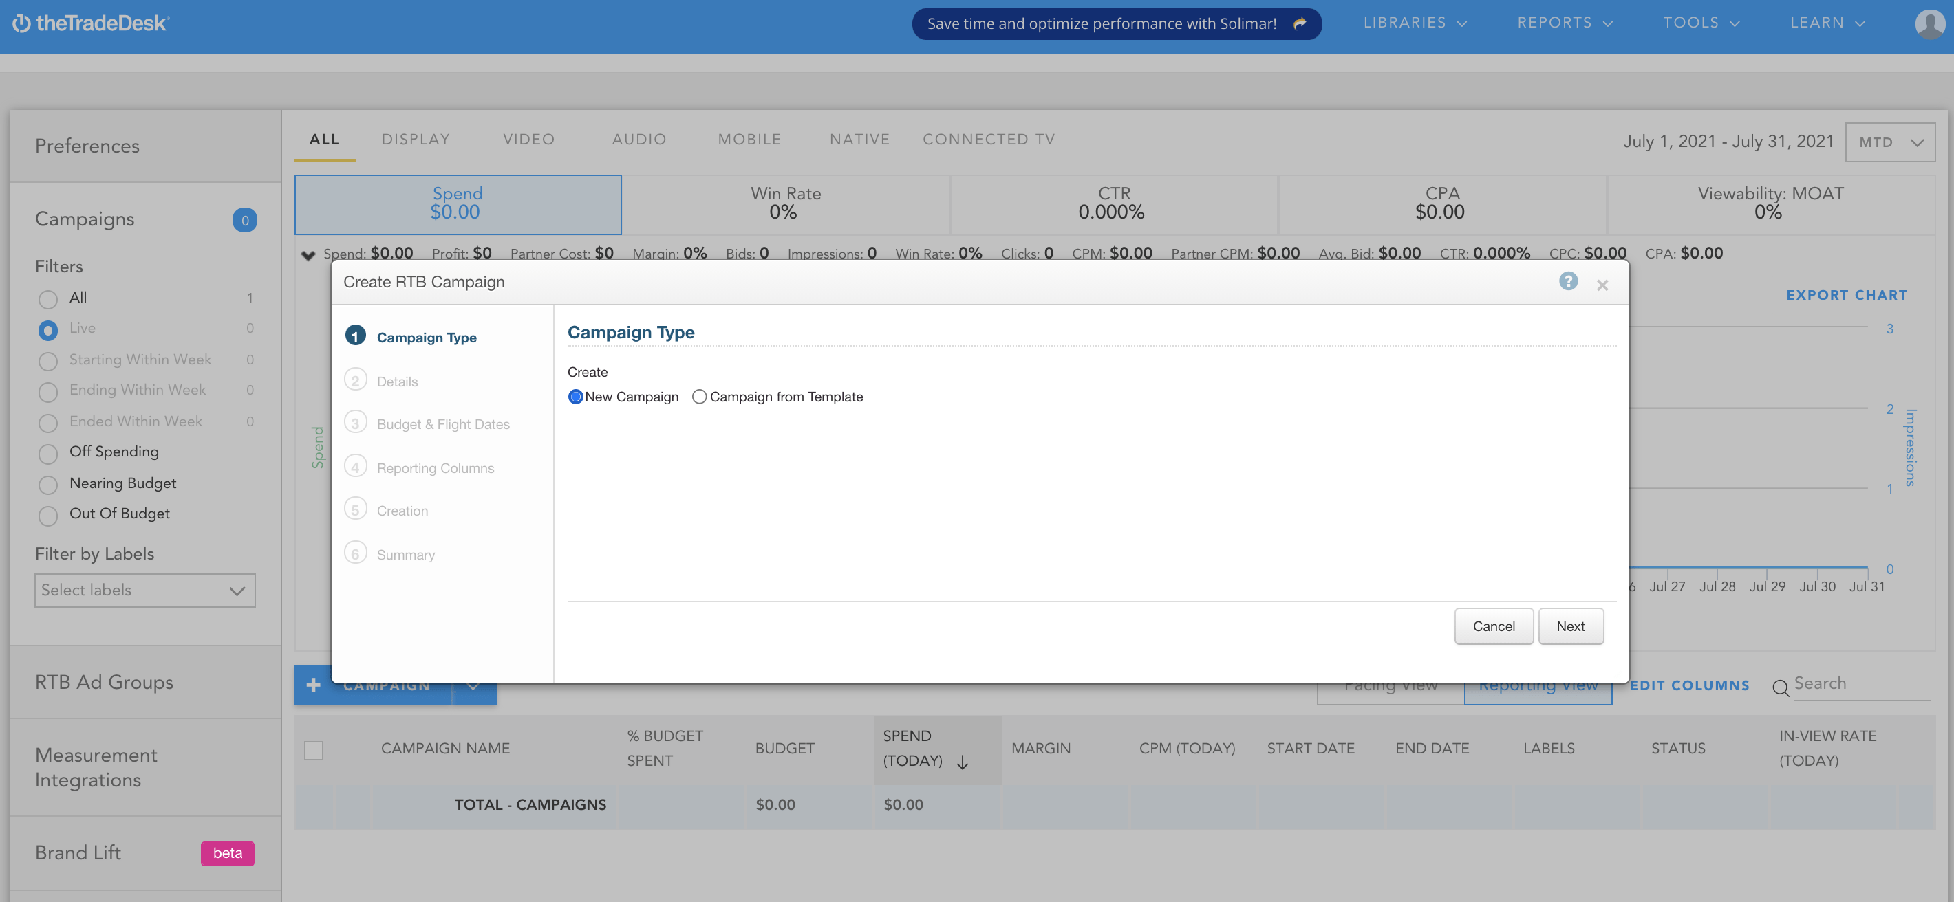Select the New Campaign radio button

click(575, 397)
